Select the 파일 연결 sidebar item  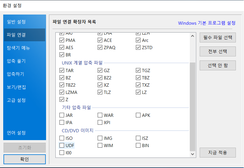tap(24, 35)
